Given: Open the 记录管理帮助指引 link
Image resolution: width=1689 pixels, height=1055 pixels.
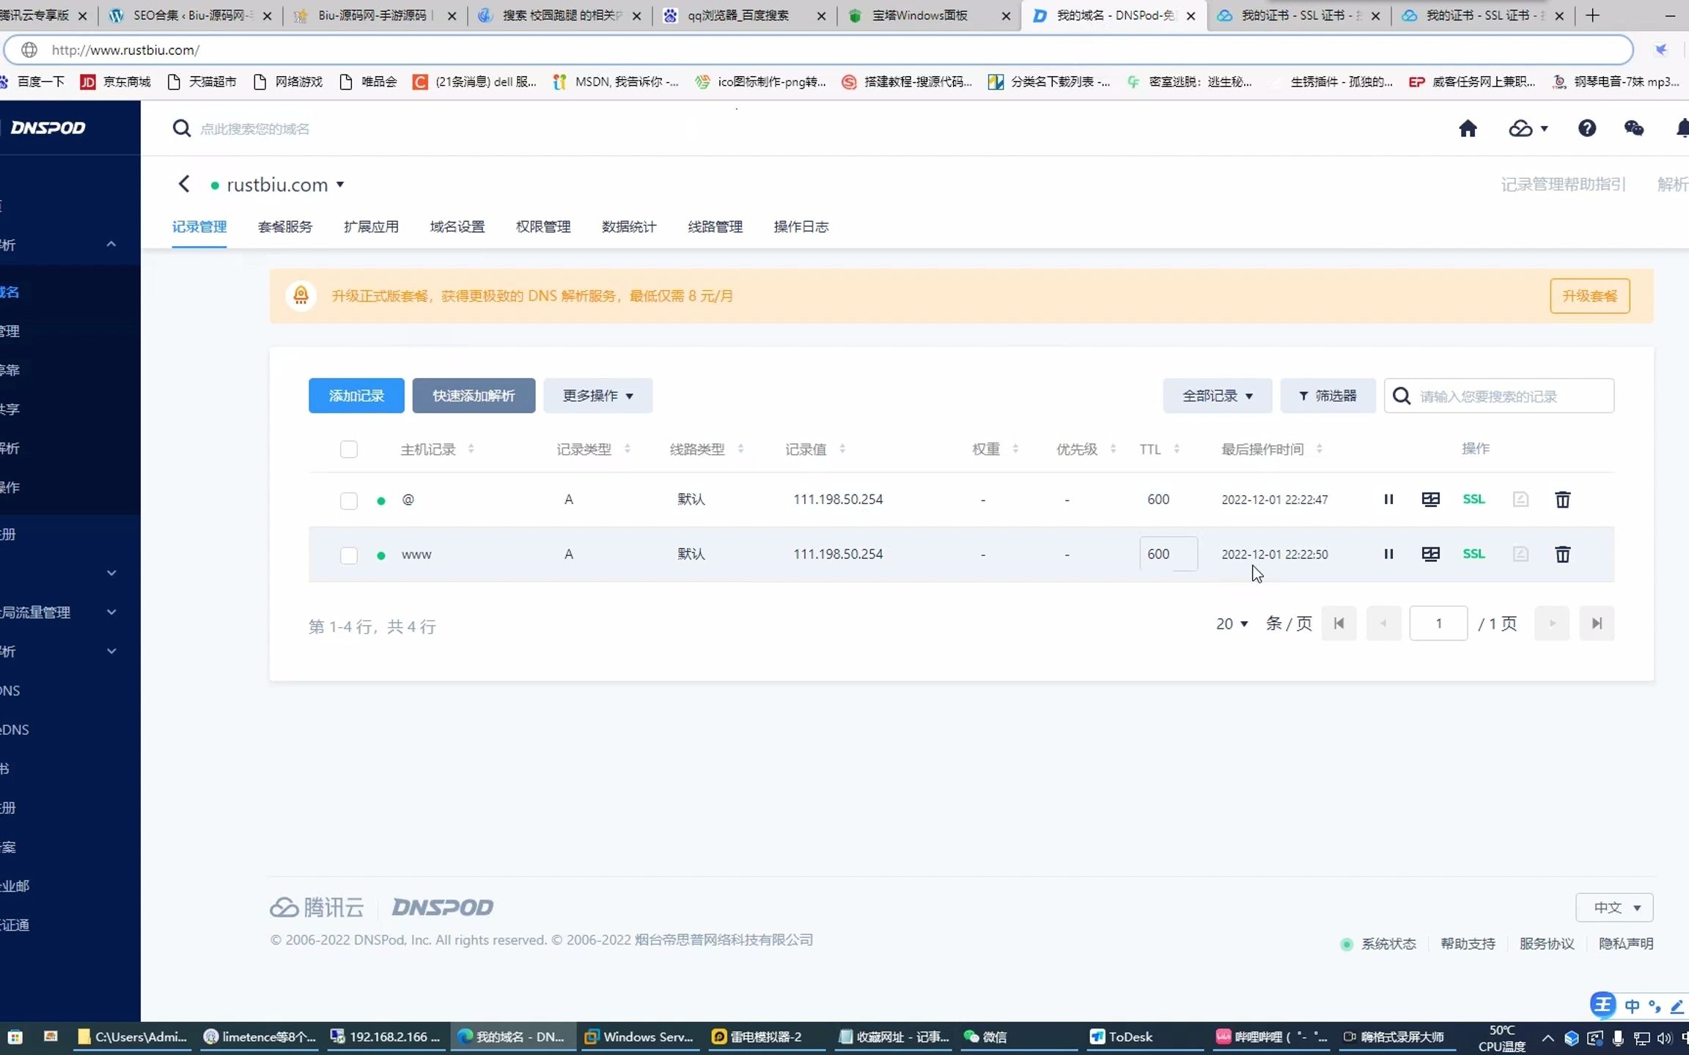Looking at the screenshot, I should coord(1563,185).
